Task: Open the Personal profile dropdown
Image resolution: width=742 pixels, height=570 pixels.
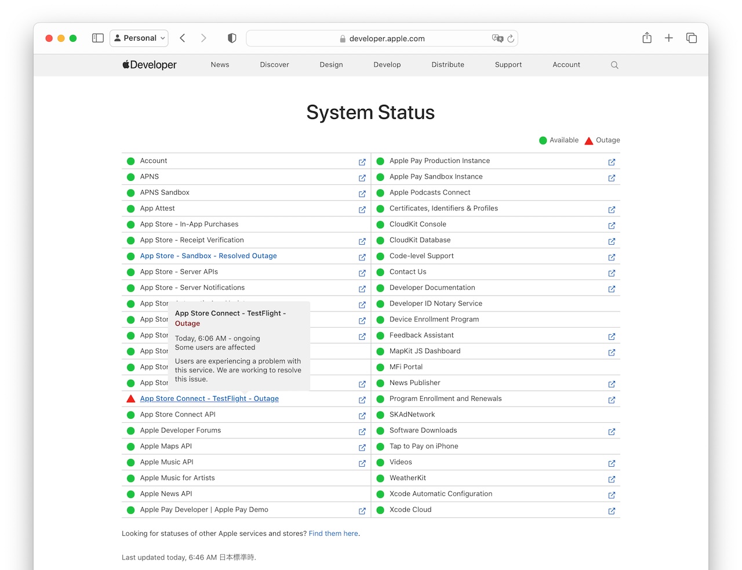Action: (139, 38)
